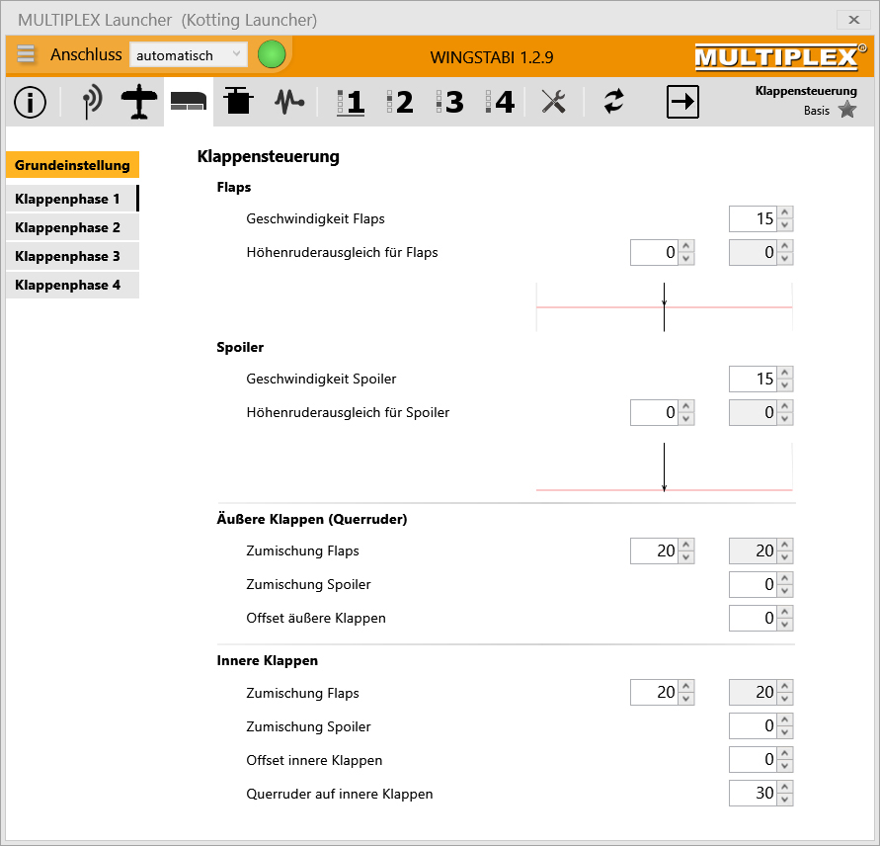Image resolution: width=880 pixels, height=846 pixels.
Task: Click the Flaps elevator compensation graph
Action: pos(665,307)
